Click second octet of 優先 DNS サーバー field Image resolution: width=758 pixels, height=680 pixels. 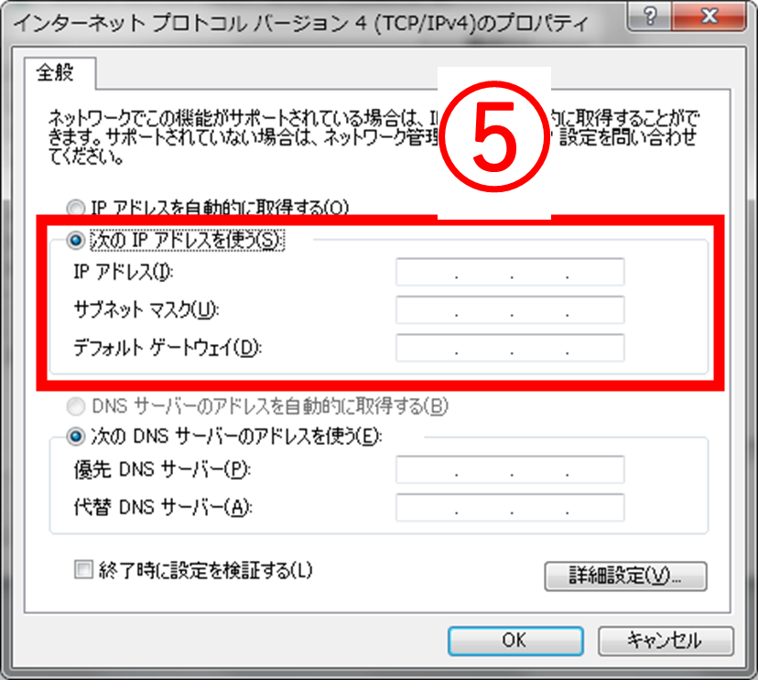(x=484, y=470)
